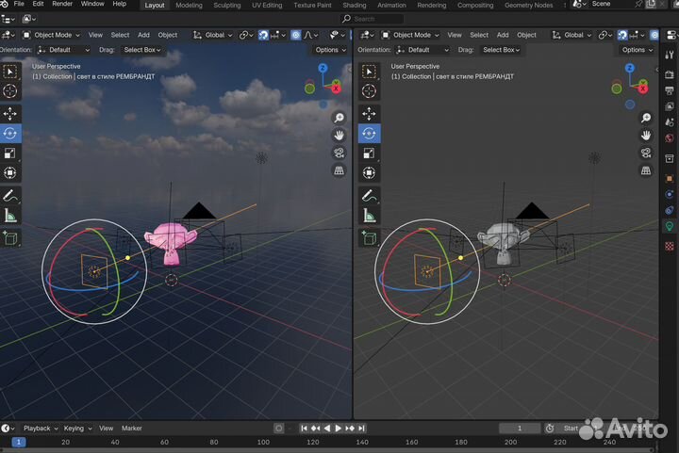Toggle proportional editing in left viewport header
Viewport: 679px width, 453px height.
[295, 35]
